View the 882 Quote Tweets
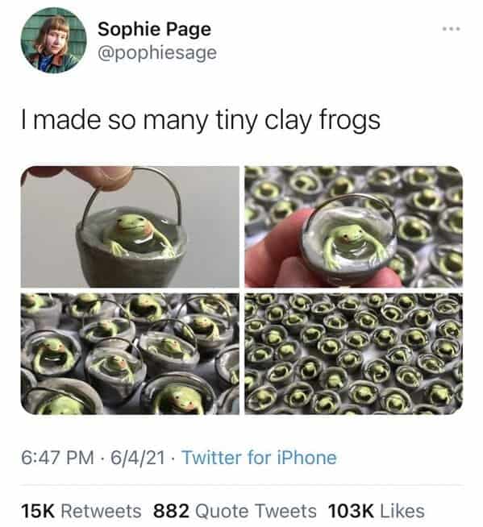 [x=235, y=511]
